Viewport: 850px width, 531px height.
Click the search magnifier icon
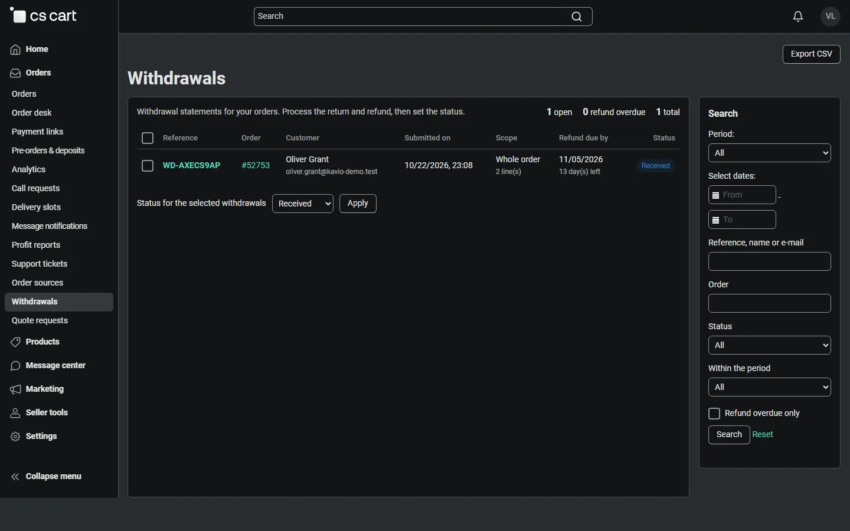tap(577, 17)
